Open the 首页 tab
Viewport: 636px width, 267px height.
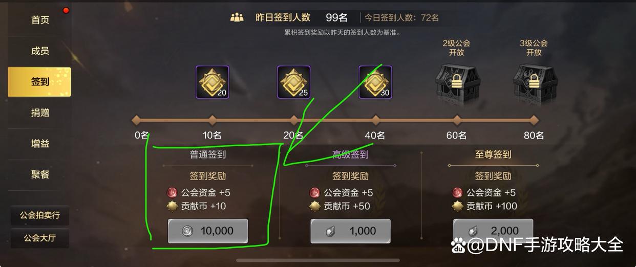point(40,20)
